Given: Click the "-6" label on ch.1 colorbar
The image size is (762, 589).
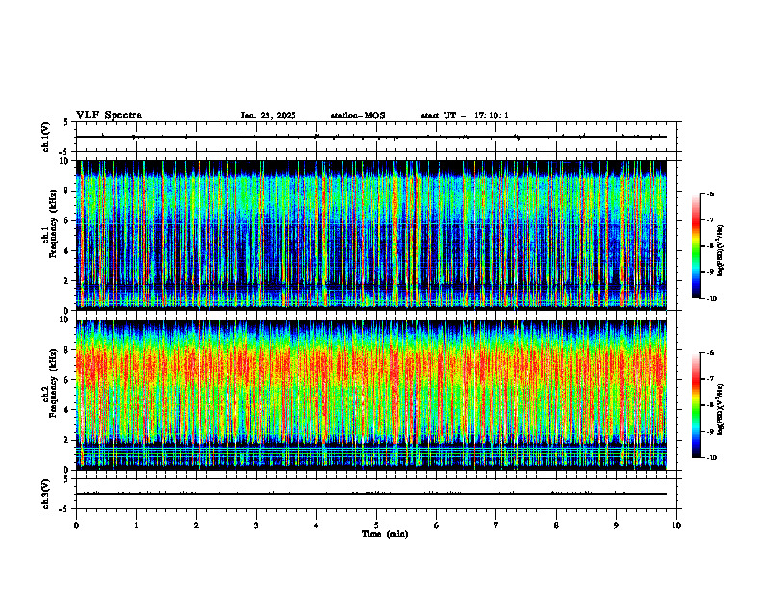Looking at the screenshot, I should point(710,193).
